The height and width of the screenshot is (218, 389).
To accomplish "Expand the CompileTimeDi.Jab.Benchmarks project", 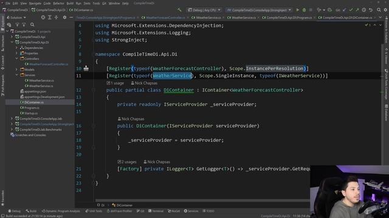I will (x=12, y=129).
